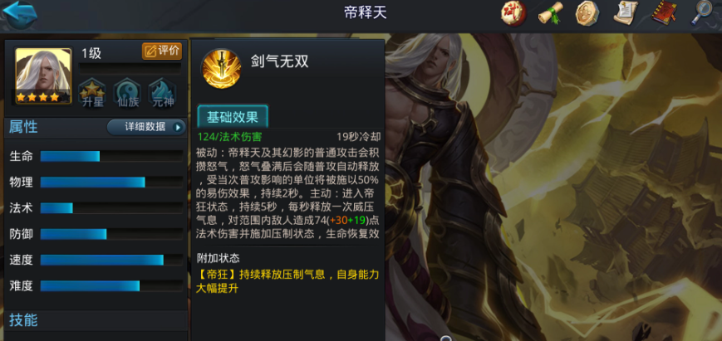The image size is (722, 341).
Task: Open the rolled scroll with green ribbon
Action: 551,13
